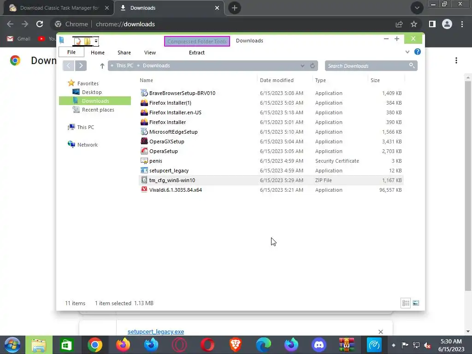Screen dimensions: 472x354
Task: Open Chrome three-dot main menu
Action: click(462, 24)
